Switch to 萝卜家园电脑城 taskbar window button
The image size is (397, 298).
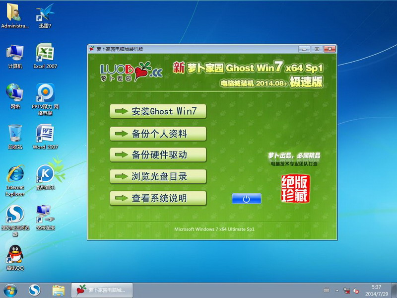coord(102,290)
